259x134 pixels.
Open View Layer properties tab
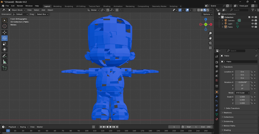coord(217,71)
